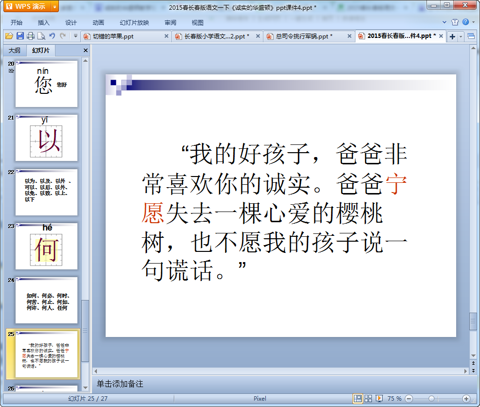Click editor vertical scrollbar down arrow
This screenshot has height=407, width=480.
click(473, 355)
